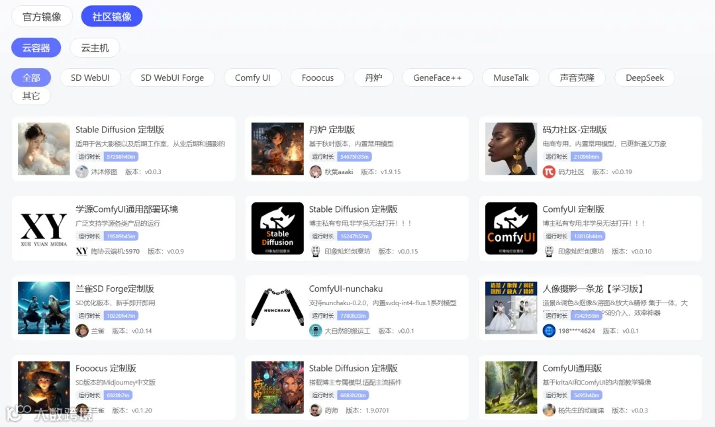
Task: Click the 16247h52m runtime badge
Action: [354, 236]
